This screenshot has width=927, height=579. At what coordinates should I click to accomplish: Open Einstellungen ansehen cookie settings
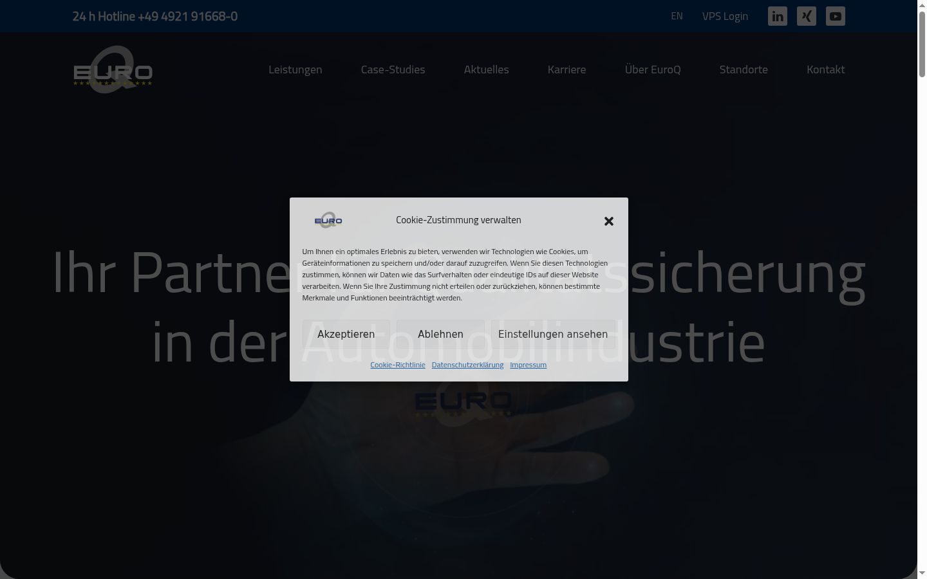click(x=553, y=334)
